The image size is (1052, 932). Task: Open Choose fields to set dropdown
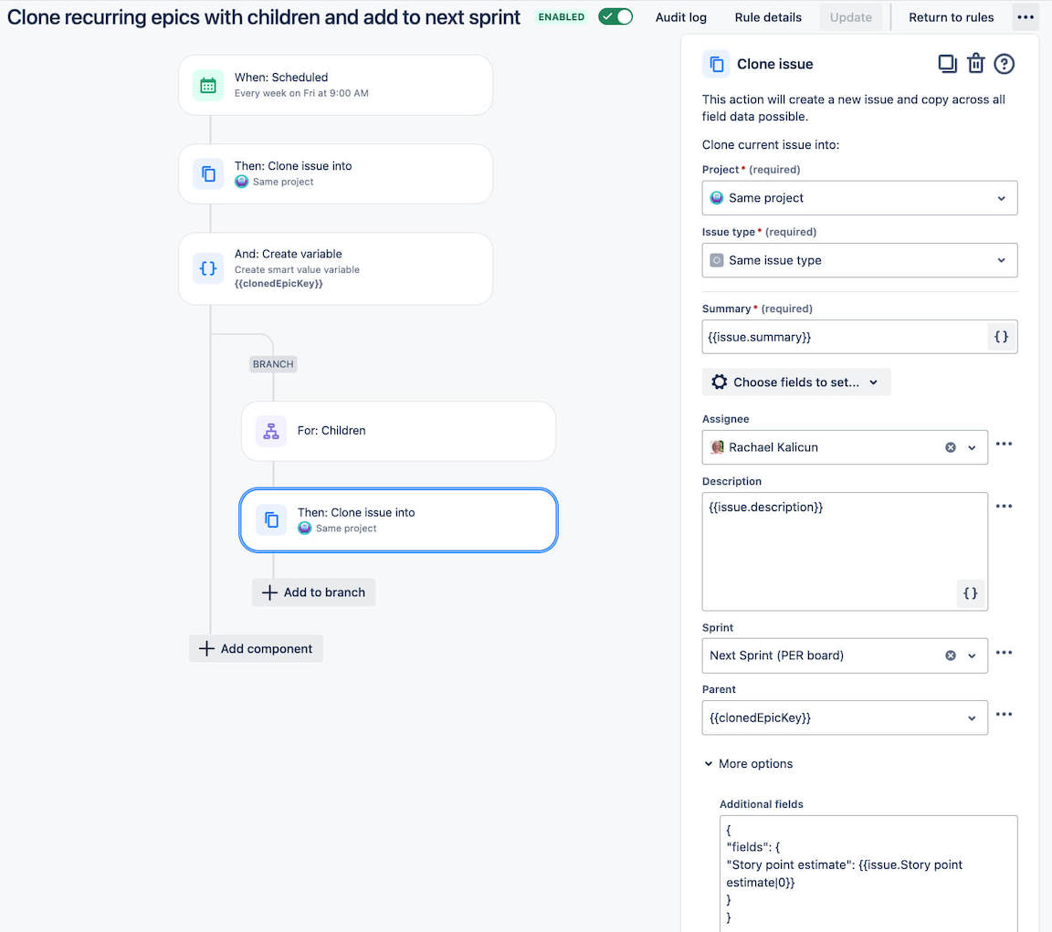coord(796,382)
